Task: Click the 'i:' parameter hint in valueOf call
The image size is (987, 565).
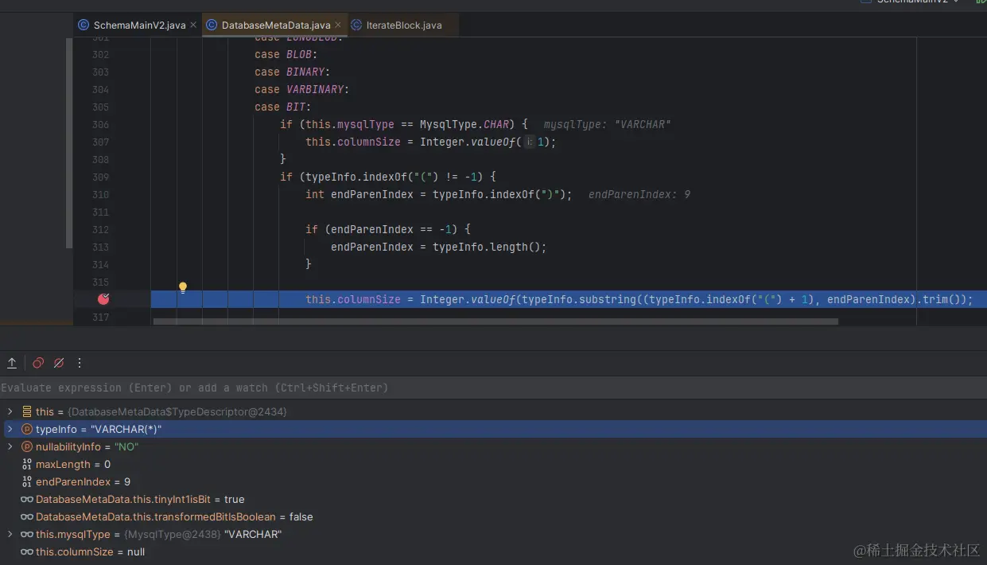Action: (530, 142)
